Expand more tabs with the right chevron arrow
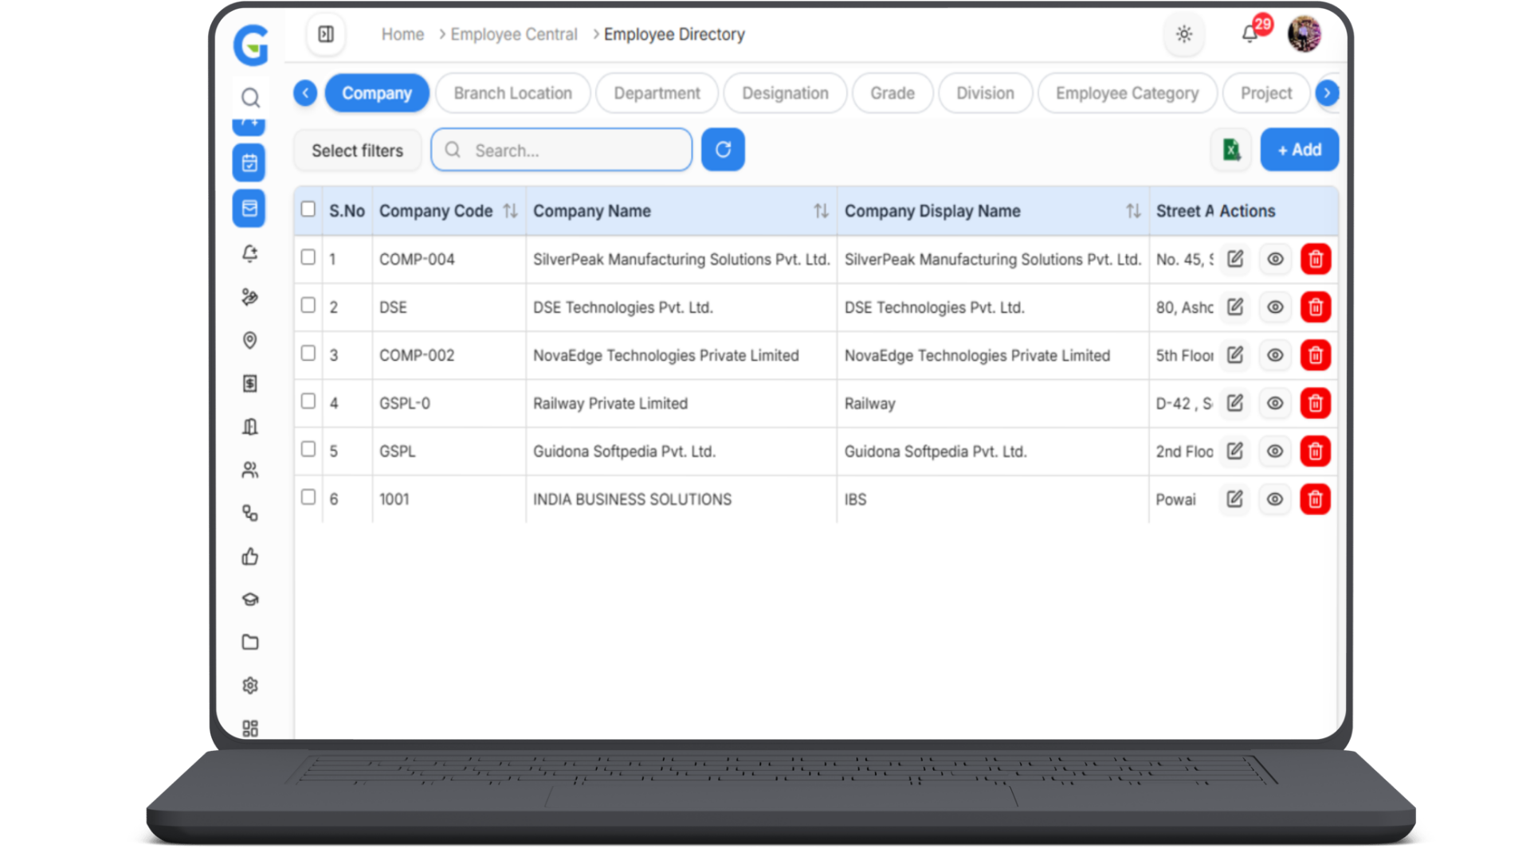Screen dimensions: 1530x860 point(1328,93)
